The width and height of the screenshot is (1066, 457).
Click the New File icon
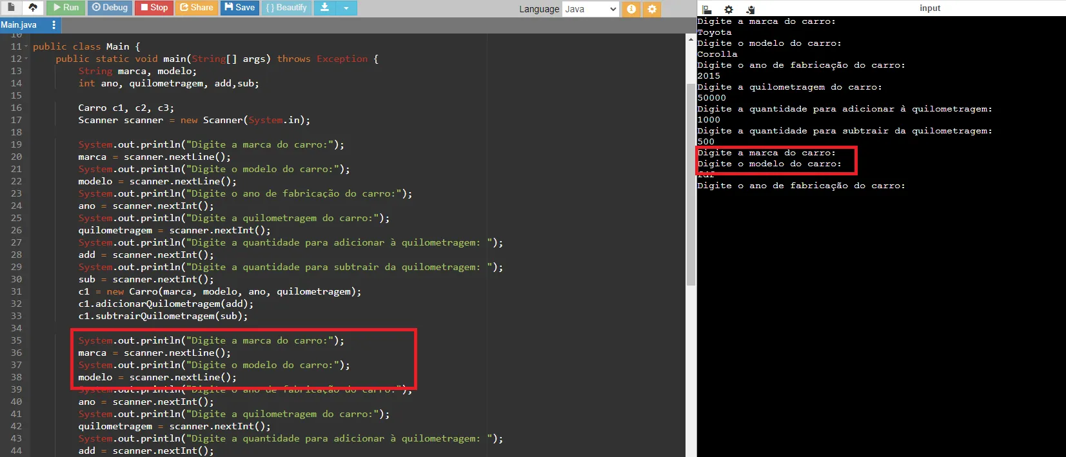(11, 8)
